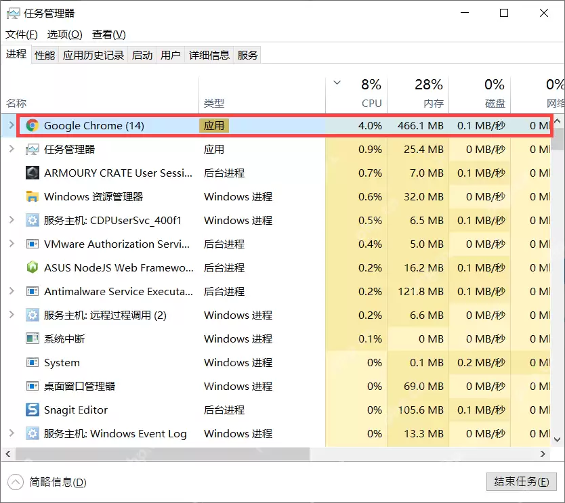This screenshot has height=503, width=565.
Task: Switch to the 服务 tab
Action: [247, 55]
